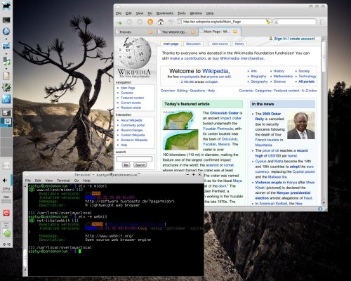
Task: Open the browser File menu
Action: 119,13
